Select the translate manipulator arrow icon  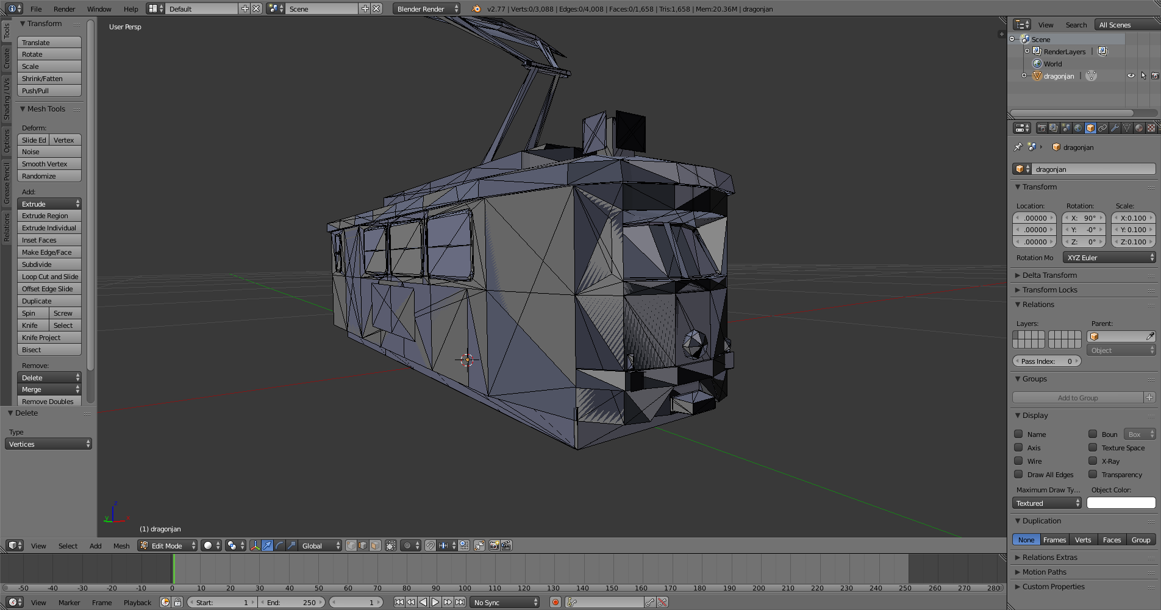pyautogui.click(x=267, y=545)
